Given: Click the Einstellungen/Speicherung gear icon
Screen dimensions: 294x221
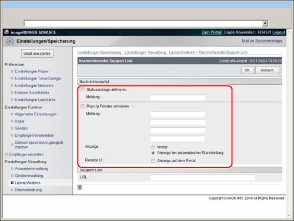Looking at the screenshot, I should point(9,41).
